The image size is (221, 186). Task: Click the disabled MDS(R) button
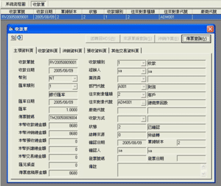pos(103,39)
